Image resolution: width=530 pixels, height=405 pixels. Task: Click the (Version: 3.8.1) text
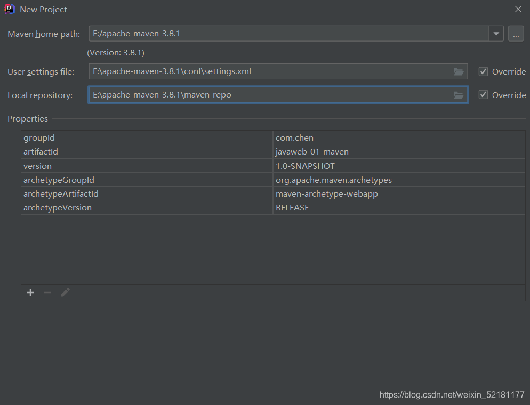116,53
